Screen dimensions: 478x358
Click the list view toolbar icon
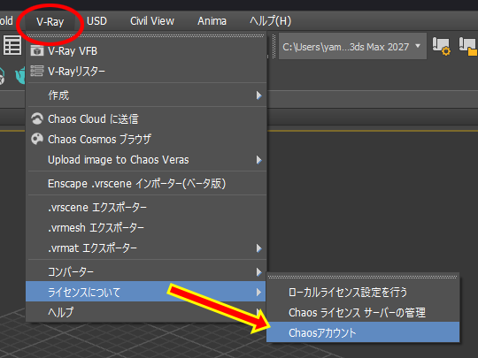tap(12, 46)
